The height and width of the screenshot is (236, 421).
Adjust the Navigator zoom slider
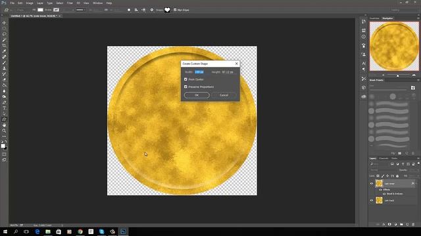click(x=397, y=75)
